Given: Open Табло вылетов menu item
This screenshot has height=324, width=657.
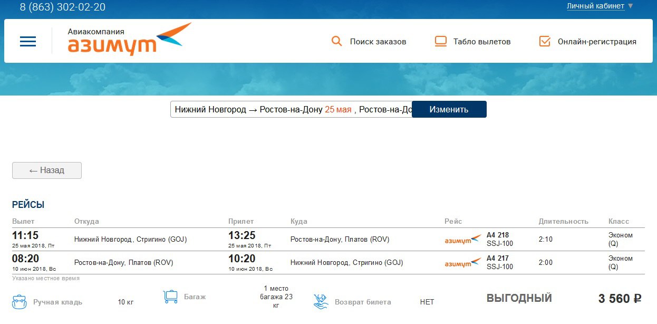Looking at the screenshot, I should [481, 42].
